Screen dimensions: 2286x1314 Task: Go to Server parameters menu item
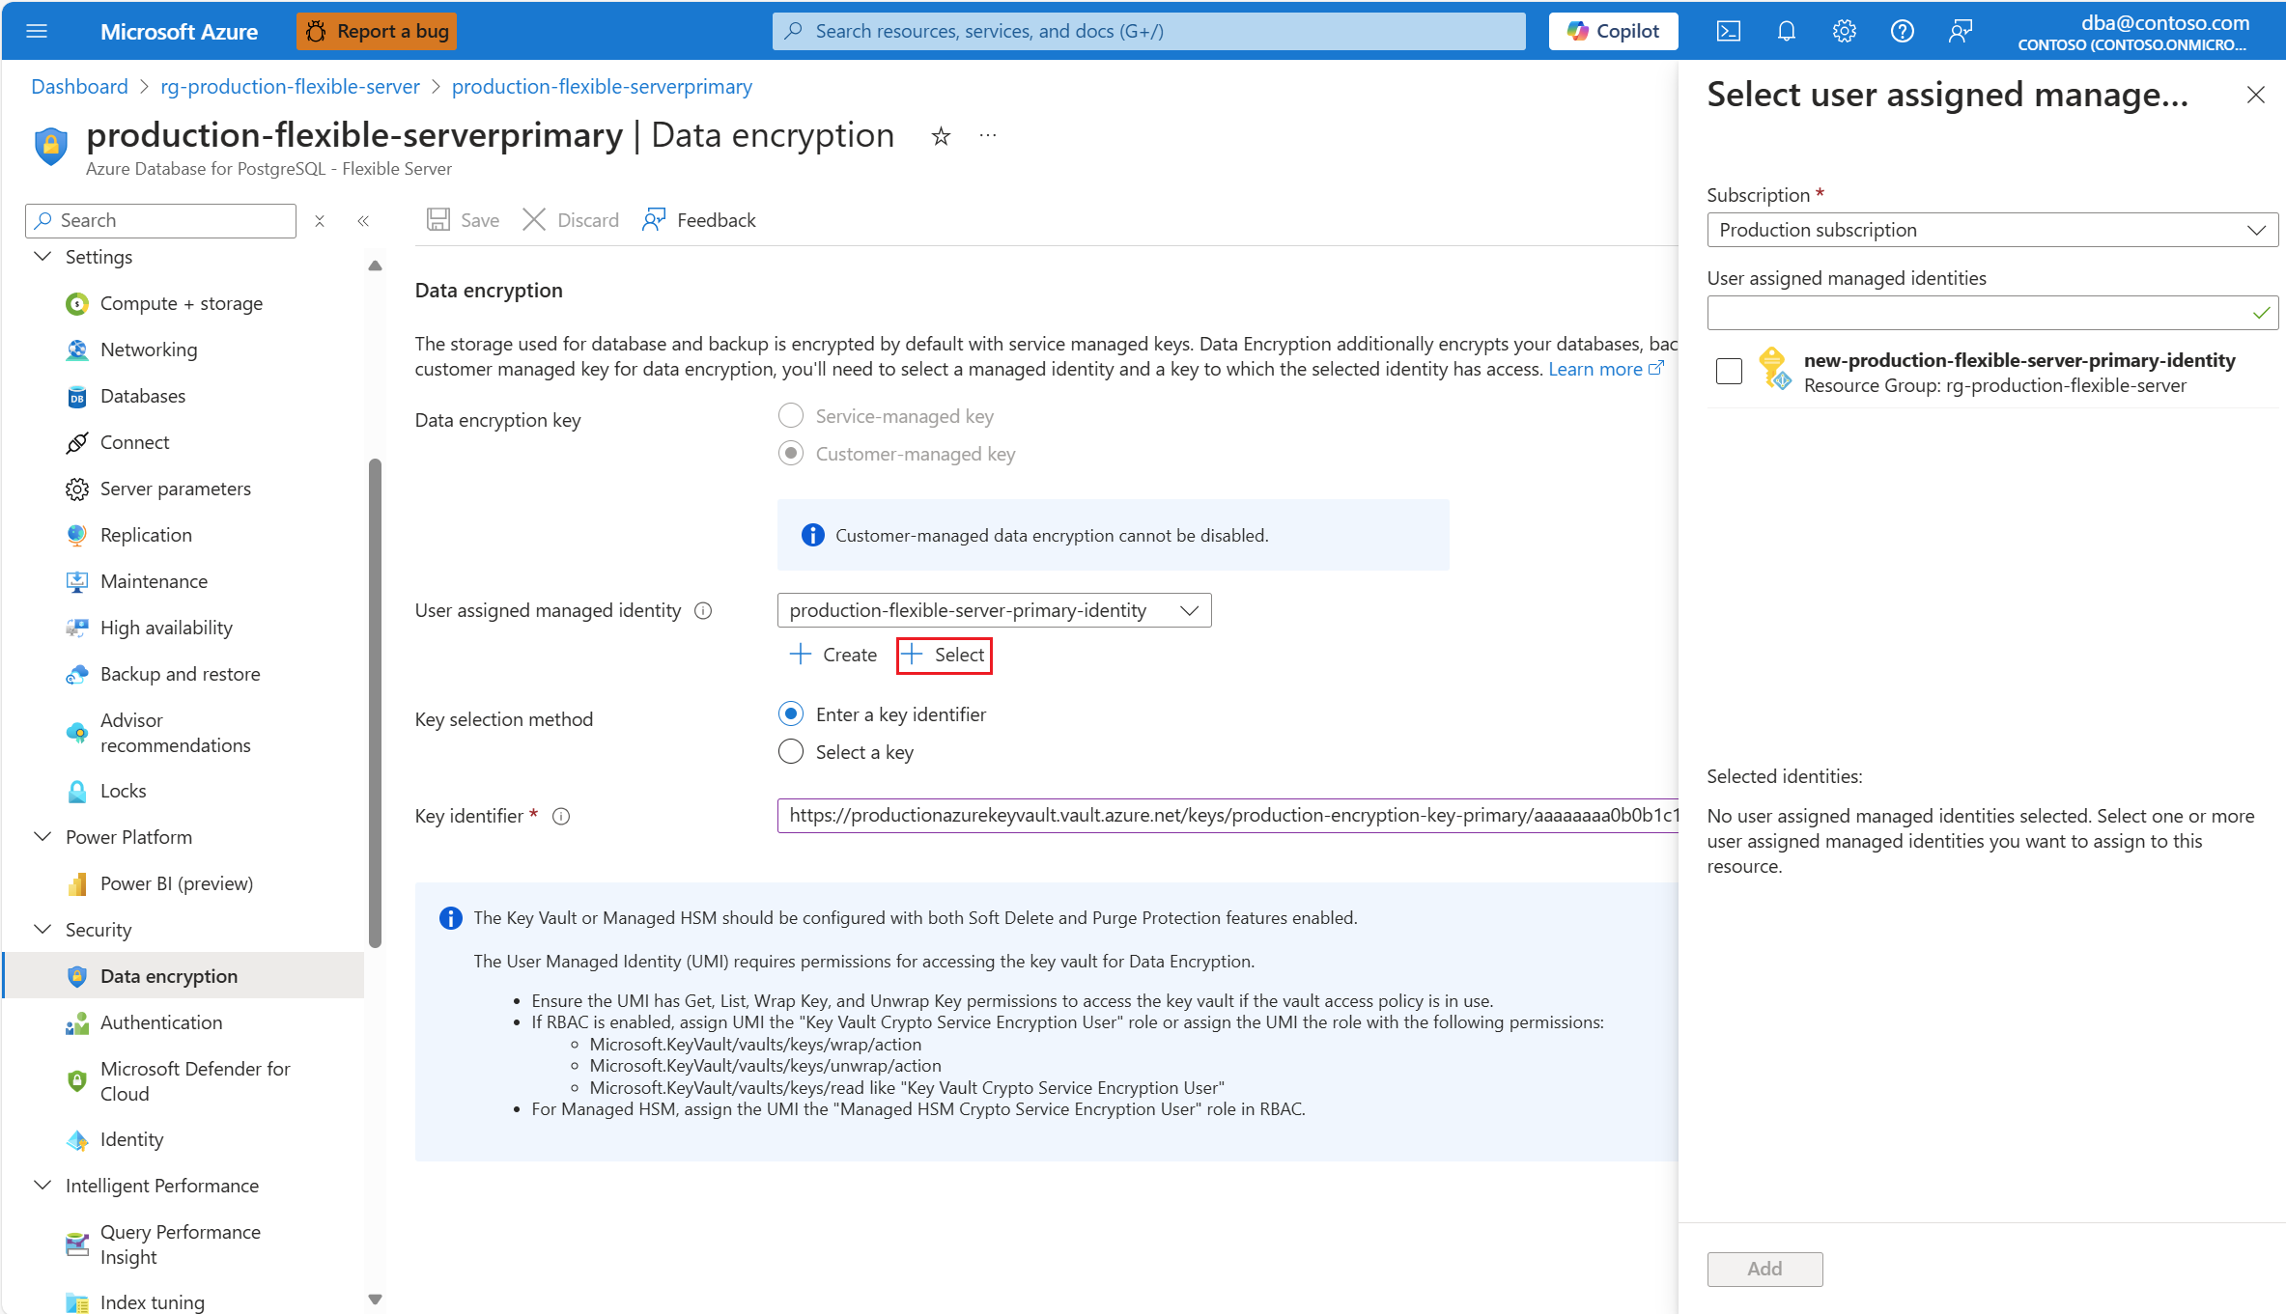coord(175,489)
